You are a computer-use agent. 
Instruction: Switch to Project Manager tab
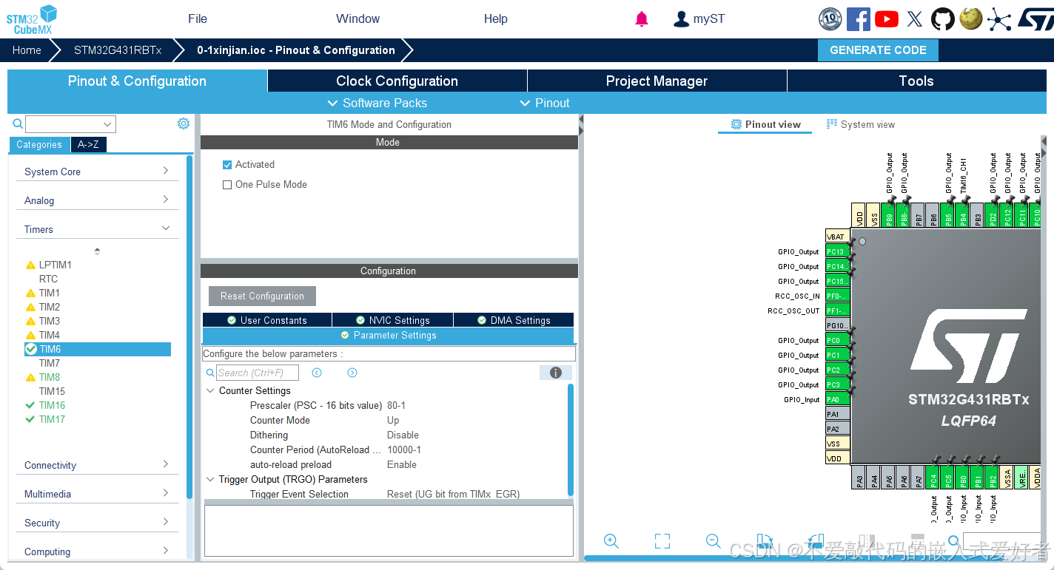(x=657, y=81)
